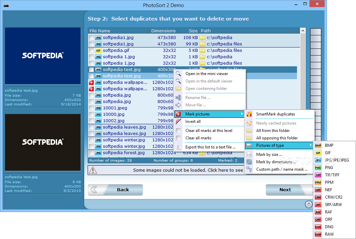Image resolution: width=356 pixels, height=239 pixels.
Task: Select Clear all marks at this level
Action: point(209,131)
